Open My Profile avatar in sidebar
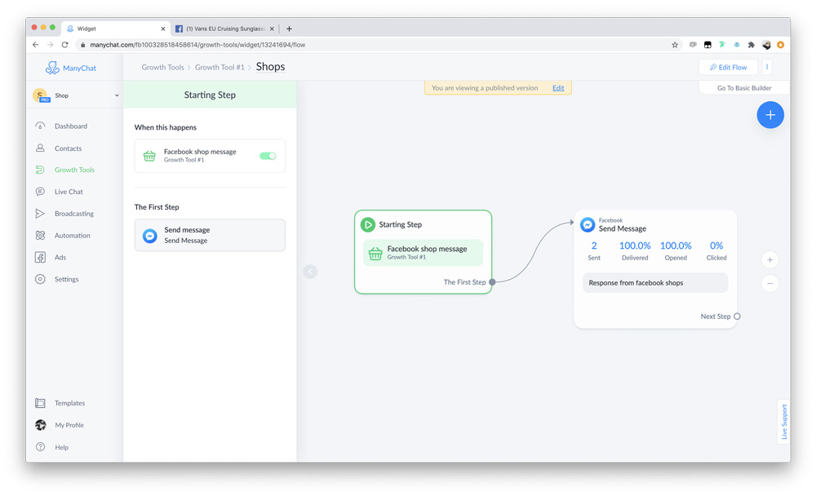The image size is (816, 496). click(40, 425)
